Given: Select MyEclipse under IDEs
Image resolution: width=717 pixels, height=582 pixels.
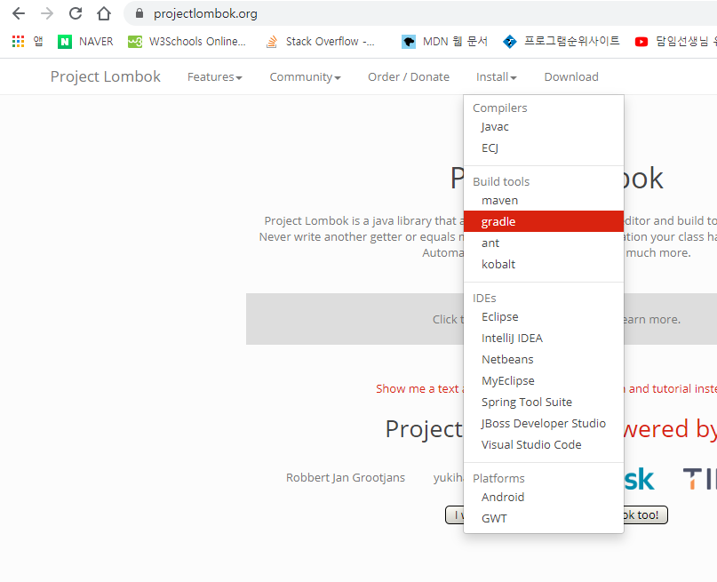Looking at the screenshot, I should (x=544, y=381).
